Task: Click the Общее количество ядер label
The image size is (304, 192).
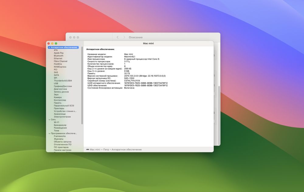Action: pyautogui.click(x=100, y=66)
